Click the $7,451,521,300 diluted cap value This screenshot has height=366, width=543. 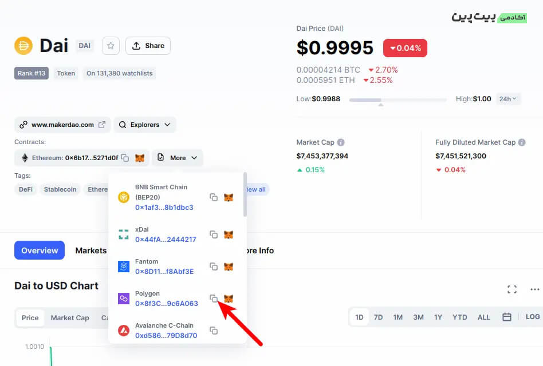coord(461,156)
